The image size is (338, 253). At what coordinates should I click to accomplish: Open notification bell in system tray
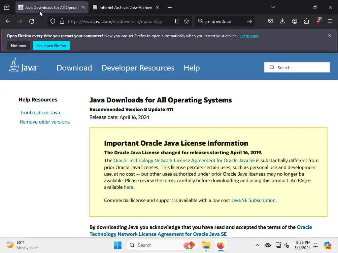point(316,245)
